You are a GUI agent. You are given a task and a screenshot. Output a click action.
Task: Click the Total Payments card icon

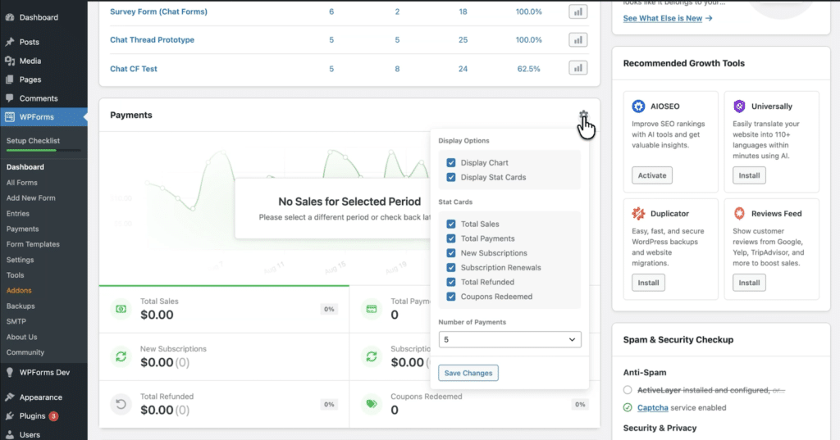coord(372,309)
